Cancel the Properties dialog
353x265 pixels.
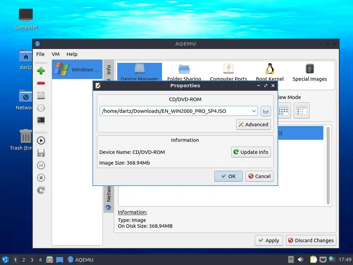(x=260, y=176)
